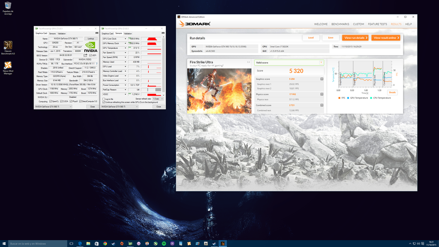This screenshot has height=247, width=439.
Task: Open the GPU Temperature sensor dropdown
Action: point(125,48)
